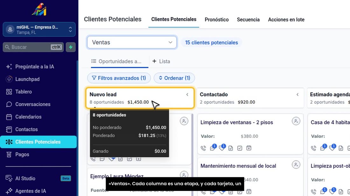The height and width of the screenshot is (196, 350).
Task: Open the Mantenimiento mensual de local card
Action: pos(238,166)
